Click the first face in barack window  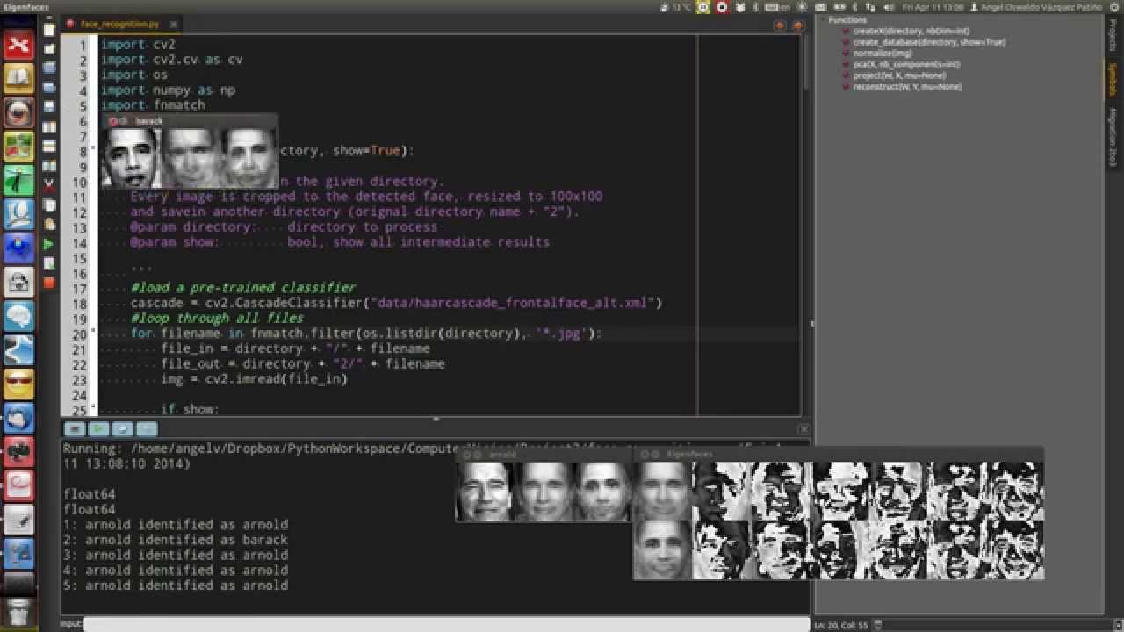coord(131,158)
